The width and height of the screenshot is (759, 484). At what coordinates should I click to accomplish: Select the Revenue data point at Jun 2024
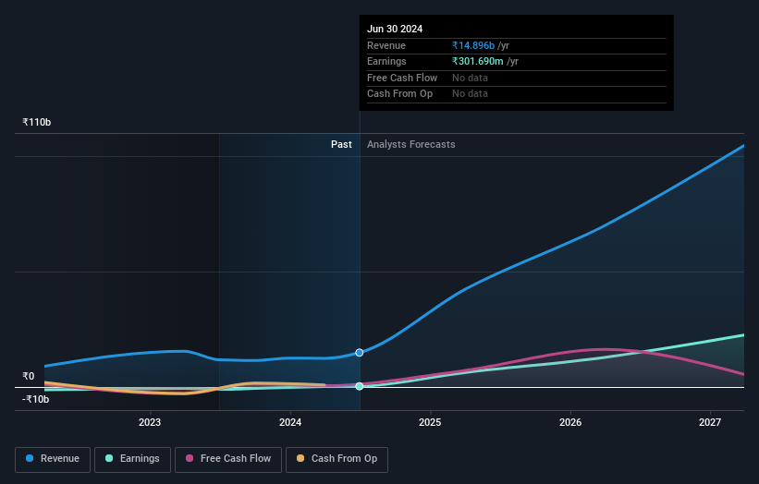tap(360, 353)
